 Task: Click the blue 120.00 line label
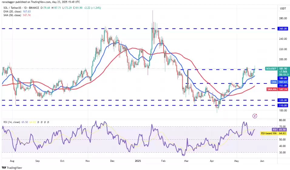pos(283,100)
